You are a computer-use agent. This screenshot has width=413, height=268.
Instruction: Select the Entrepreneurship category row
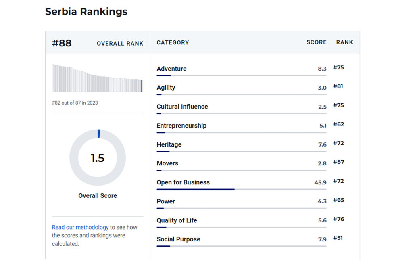[x=181, y=126]
